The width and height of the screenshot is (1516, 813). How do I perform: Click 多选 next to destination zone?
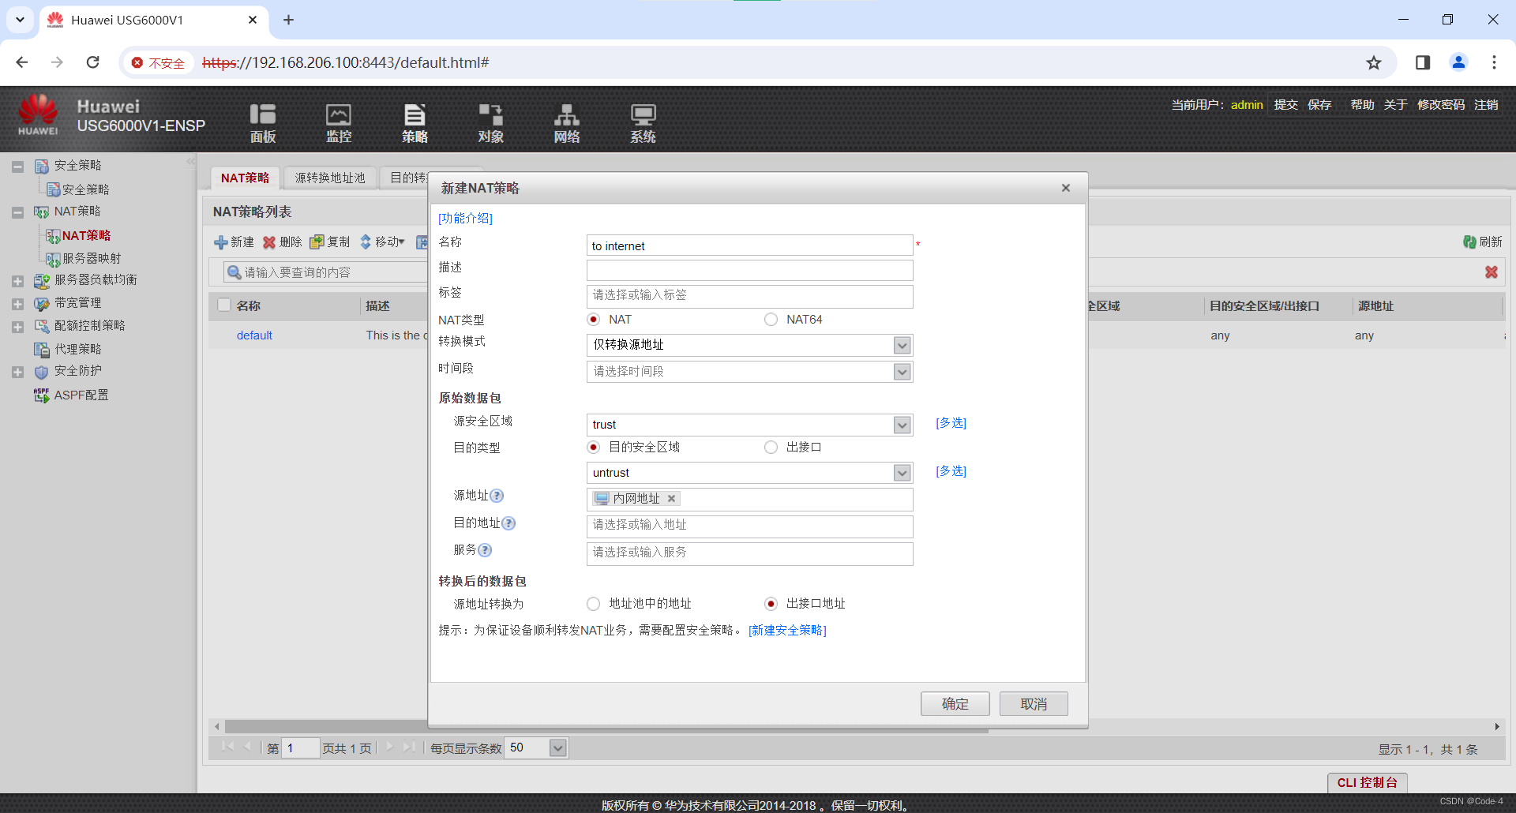click(951, 471)
